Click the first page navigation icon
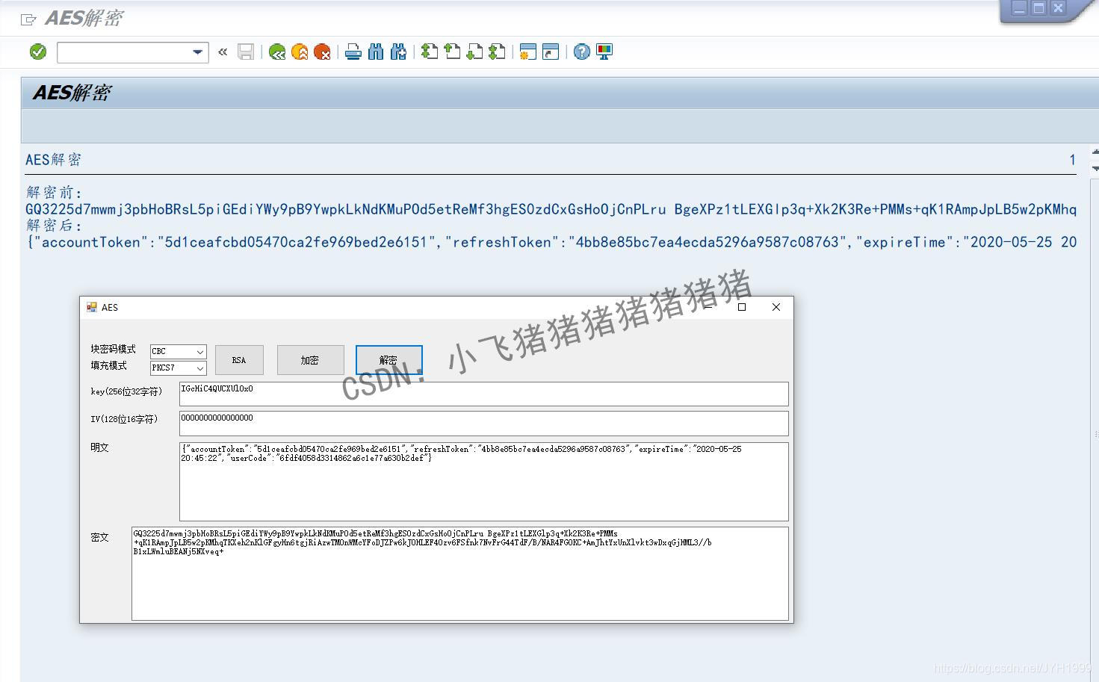This screenshot has width=1099, height=682. pyautogui.click(x=430, y=52)
